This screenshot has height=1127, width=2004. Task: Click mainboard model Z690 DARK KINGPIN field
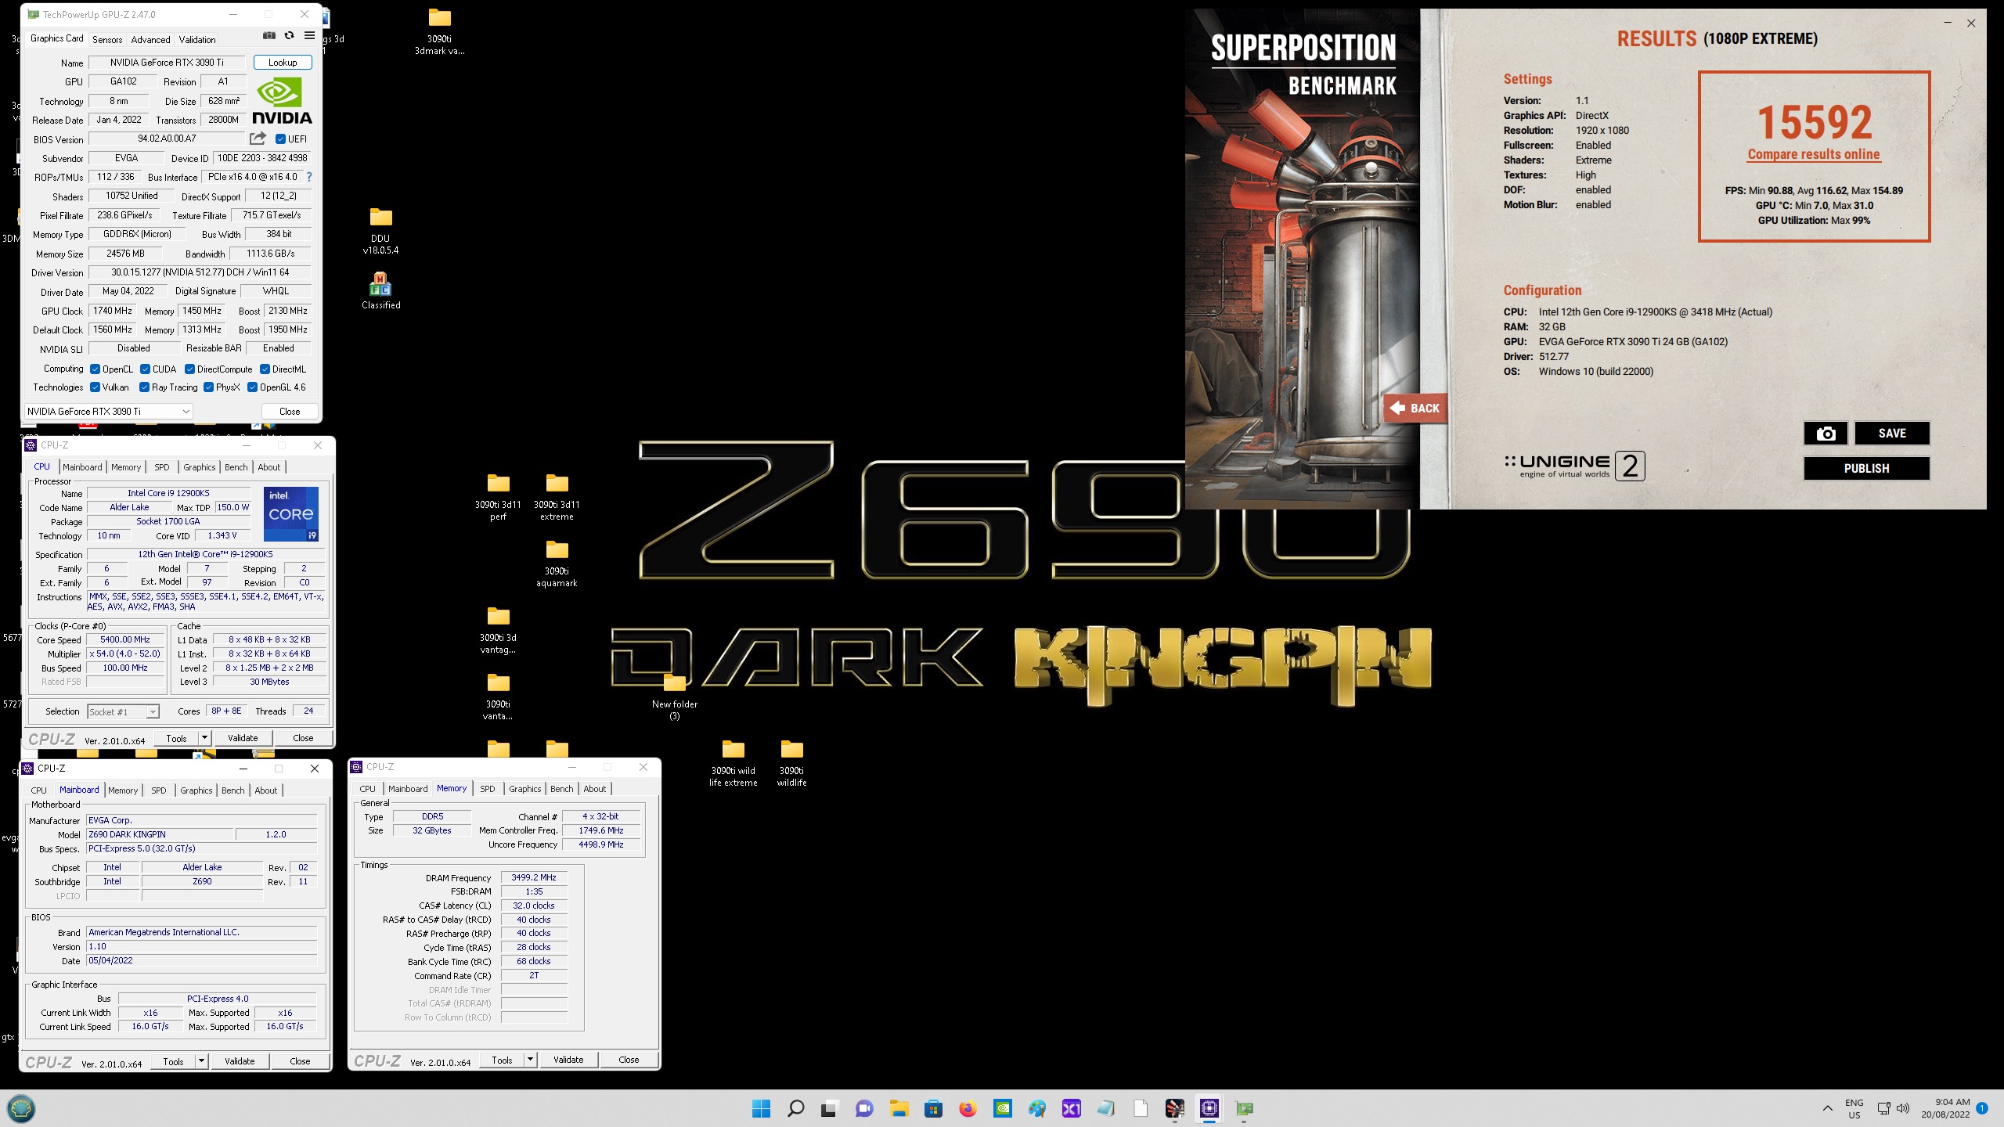(x=160, y=834)
